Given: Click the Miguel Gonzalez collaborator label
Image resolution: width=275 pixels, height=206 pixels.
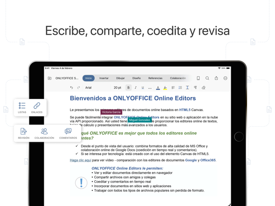Looking at the screenshot, I should [139, 120].
